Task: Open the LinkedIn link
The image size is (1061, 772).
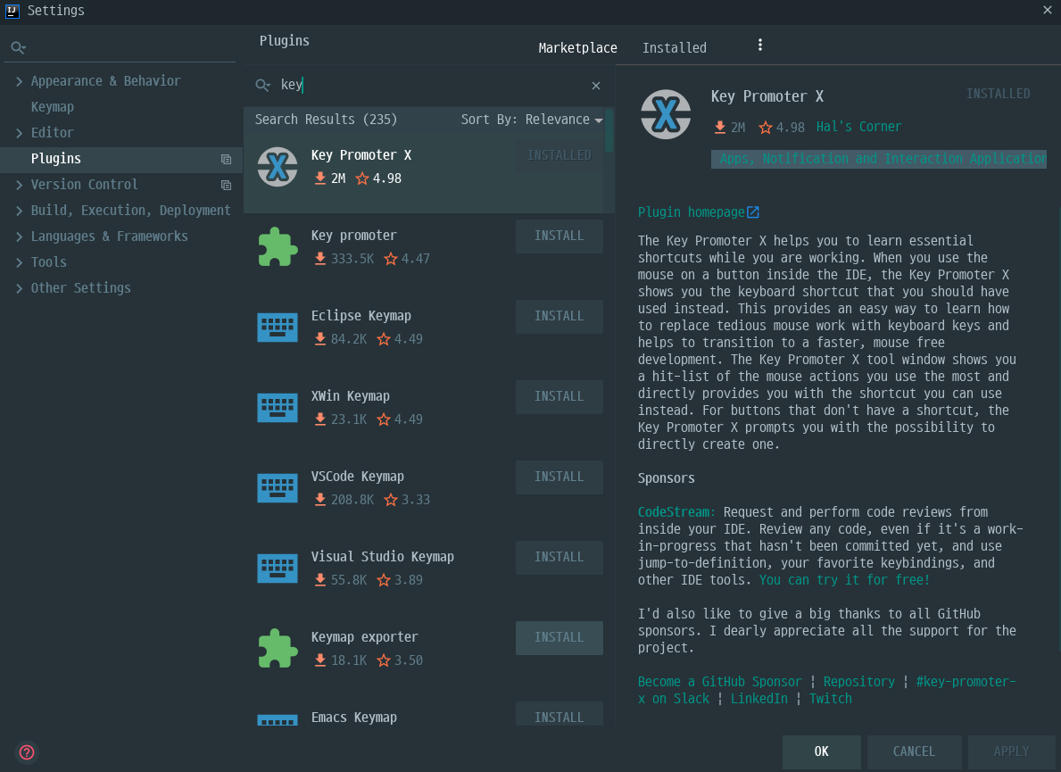Action: pyautogui.click(x=758, y=699)
